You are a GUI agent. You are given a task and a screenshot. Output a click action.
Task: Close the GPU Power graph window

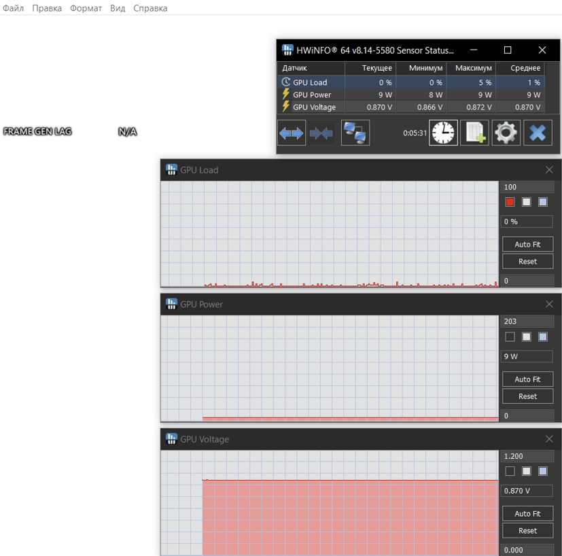pyautogui.click(x=549, y=304)
